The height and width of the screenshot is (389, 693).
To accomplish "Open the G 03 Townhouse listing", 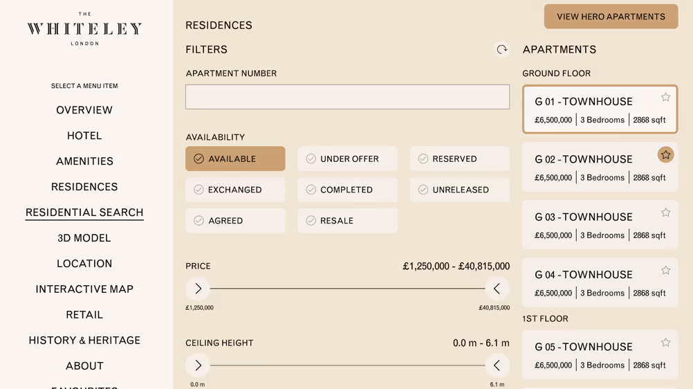I will tap(588, 225).
